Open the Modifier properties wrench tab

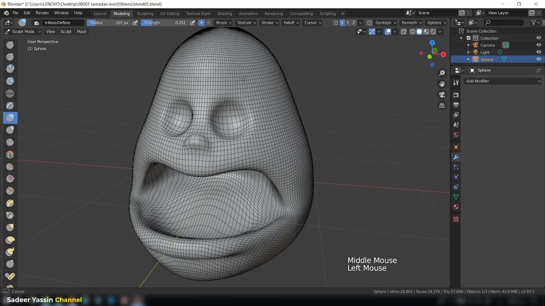[456, 157]
